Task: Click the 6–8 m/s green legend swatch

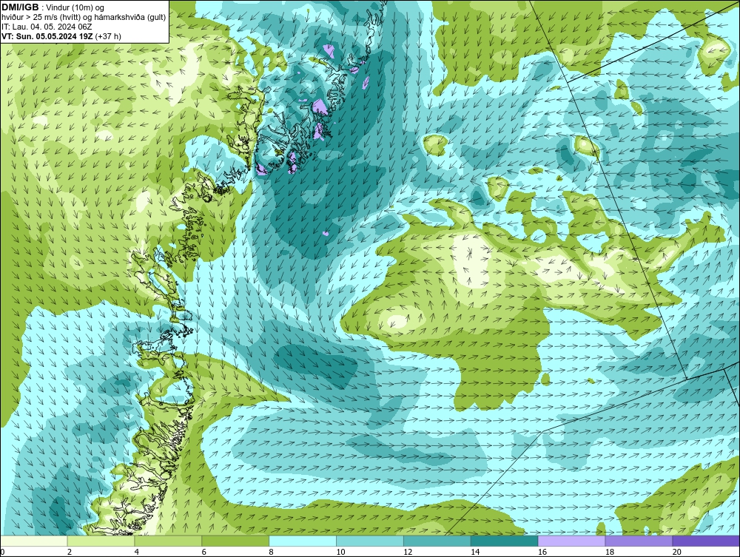Action: tap(235, 541)
